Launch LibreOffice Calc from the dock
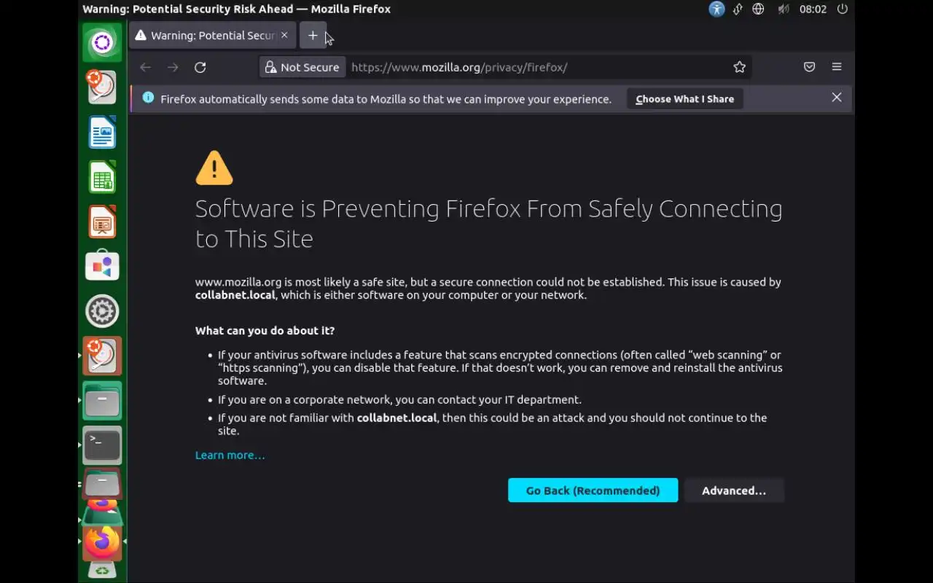Viewport: 933px width, 583px height. click(x=102, y=178)
